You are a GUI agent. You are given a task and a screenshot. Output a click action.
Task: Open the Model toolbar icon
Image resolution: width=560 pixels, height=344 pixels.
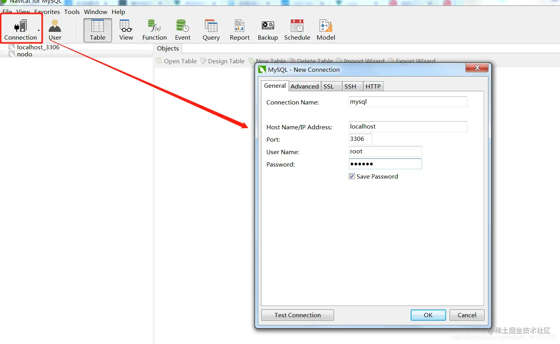coord(326,30)
